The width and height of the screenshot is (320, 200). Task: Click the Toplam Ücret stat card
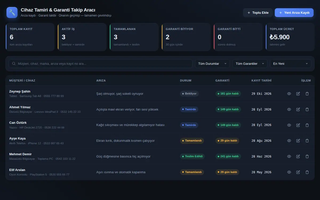pyautogui.click(x=290, y=37)
